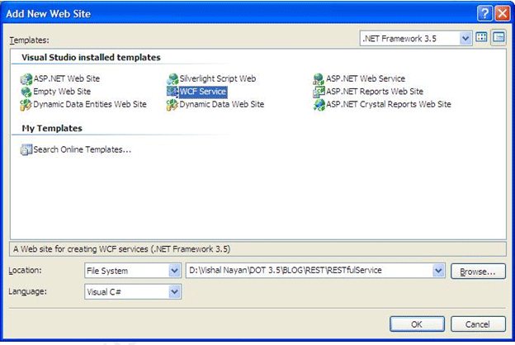515x345 pixels.
Task: Click the Silverlight Script Web label
Action: click(x=218, y=78)
